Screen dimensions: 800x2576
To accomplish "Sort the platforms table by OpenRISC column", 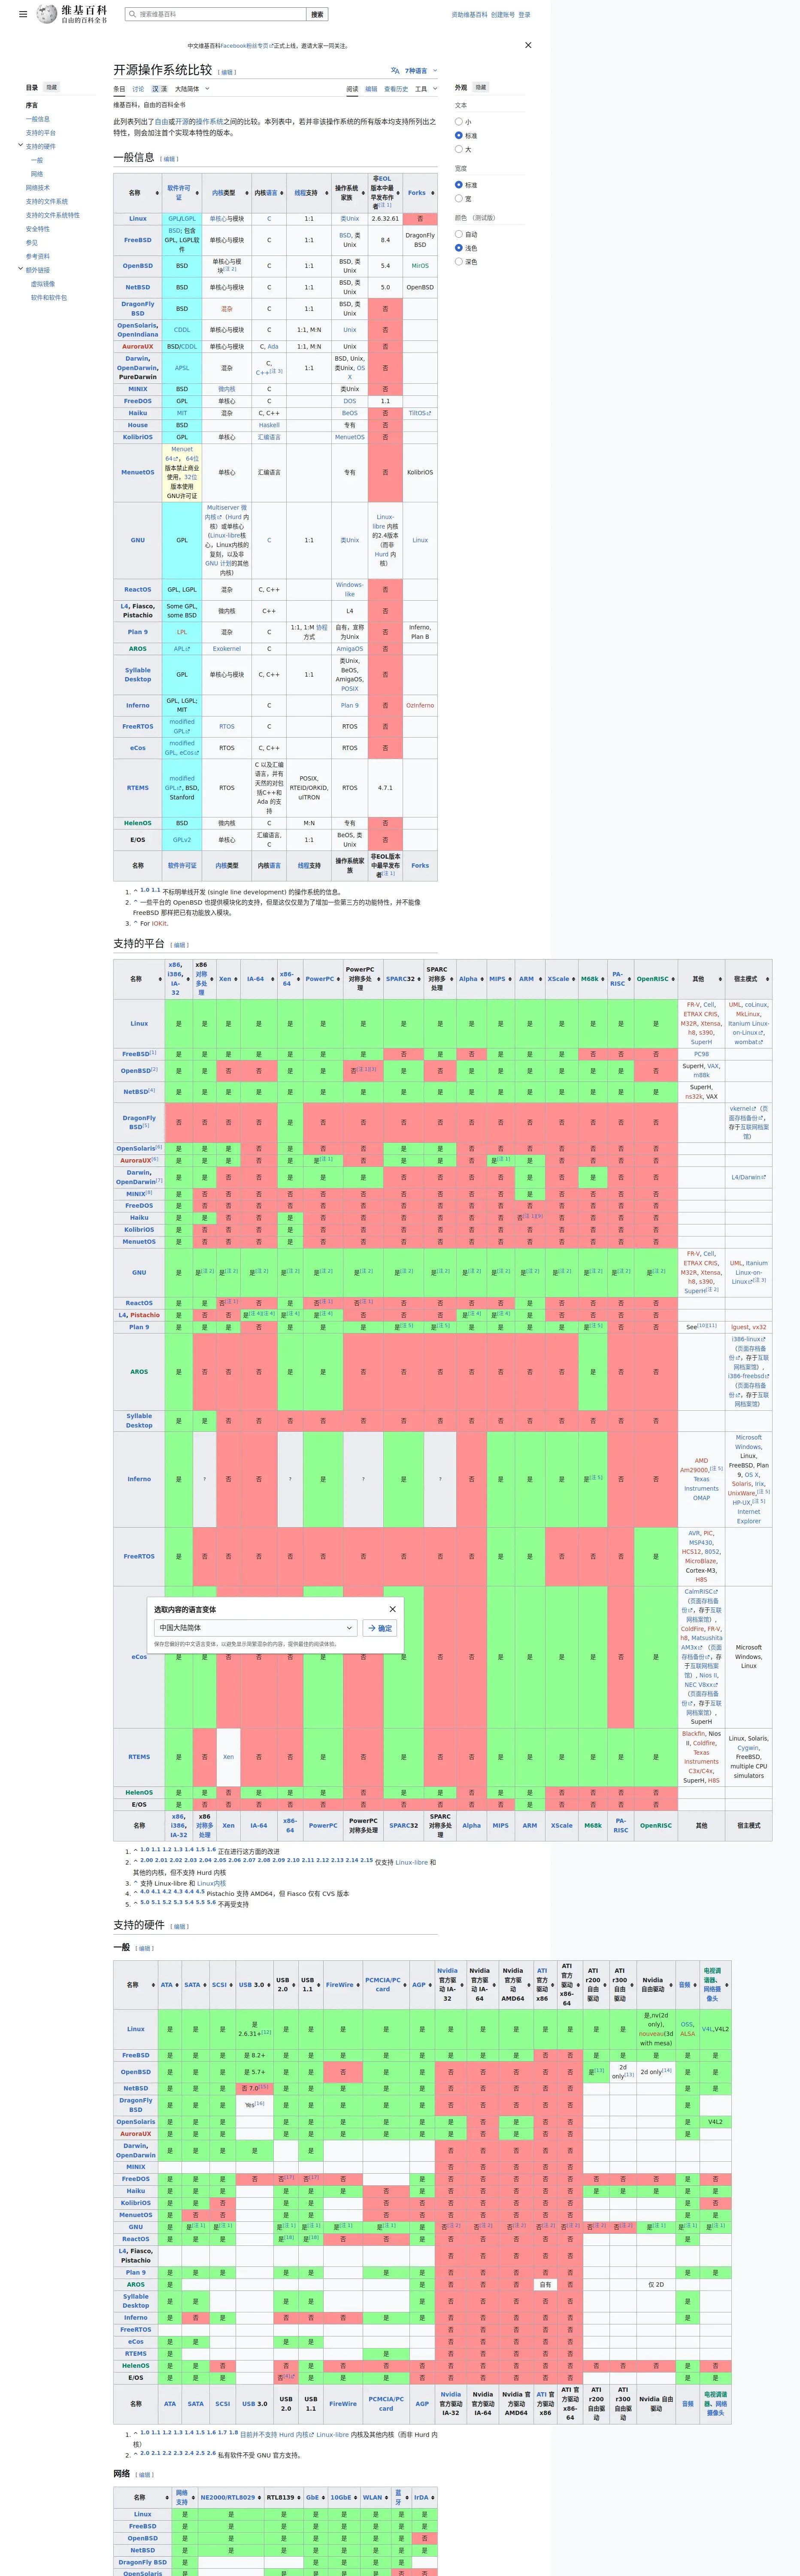I will 656,979.
